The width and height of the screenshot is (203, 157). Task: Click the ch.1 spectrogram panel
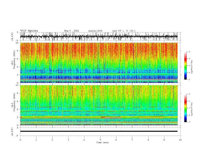click(x=99, y=63)
